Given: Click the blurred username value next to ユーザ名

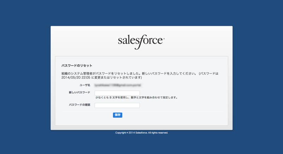Looking at the screenshot, I should [118, 85].
